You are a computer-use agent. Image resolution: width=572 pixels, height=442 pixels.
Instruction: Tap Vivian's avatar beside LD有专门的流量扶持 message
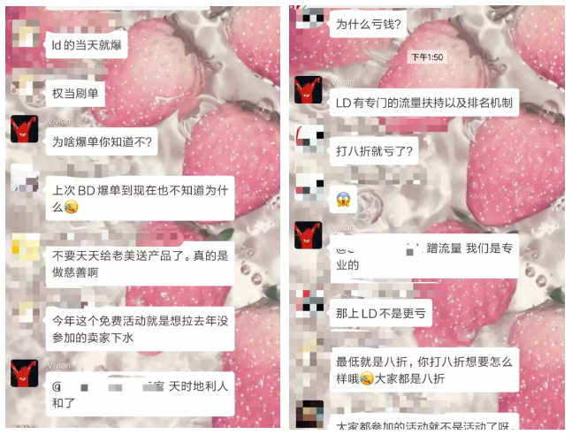tap(309, 89)
